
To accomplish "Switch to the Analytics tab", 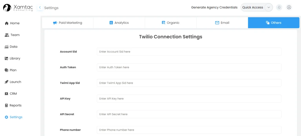I will tap(119, 23).
